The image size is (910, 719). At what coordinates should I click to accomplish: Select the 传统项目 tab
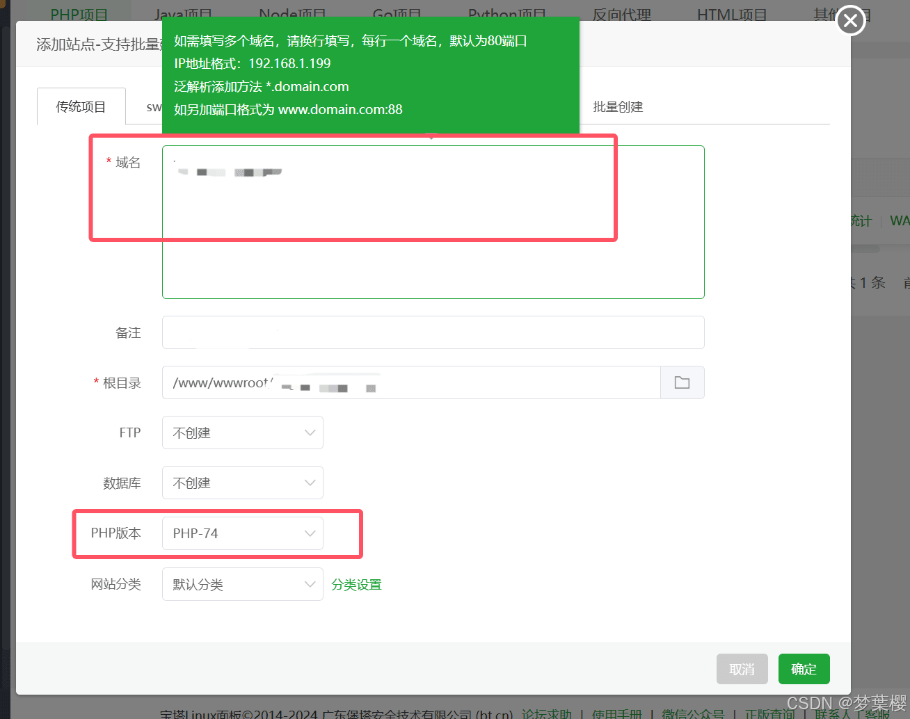tap(81, 106)
